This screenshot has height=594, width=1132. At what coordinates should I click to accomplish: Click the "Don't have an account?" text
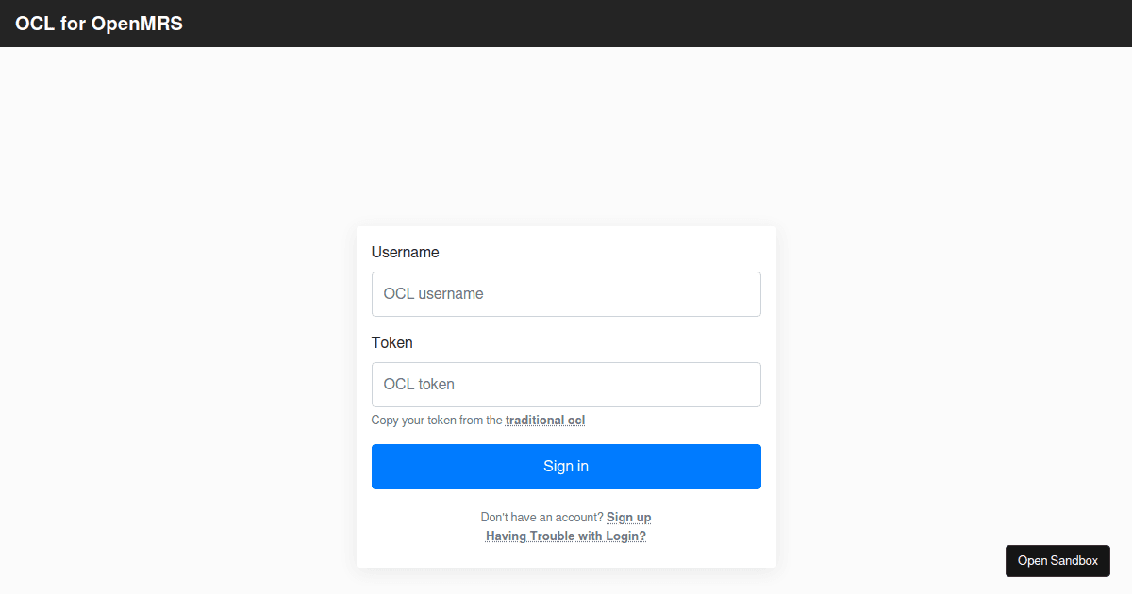pos(541,518)
